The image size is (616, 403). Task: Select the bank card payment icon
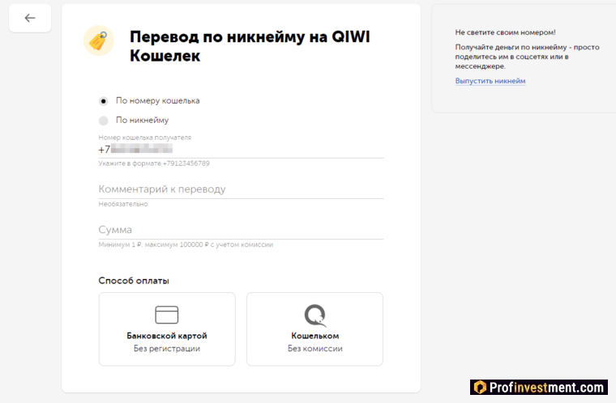(x=167, y=315)
